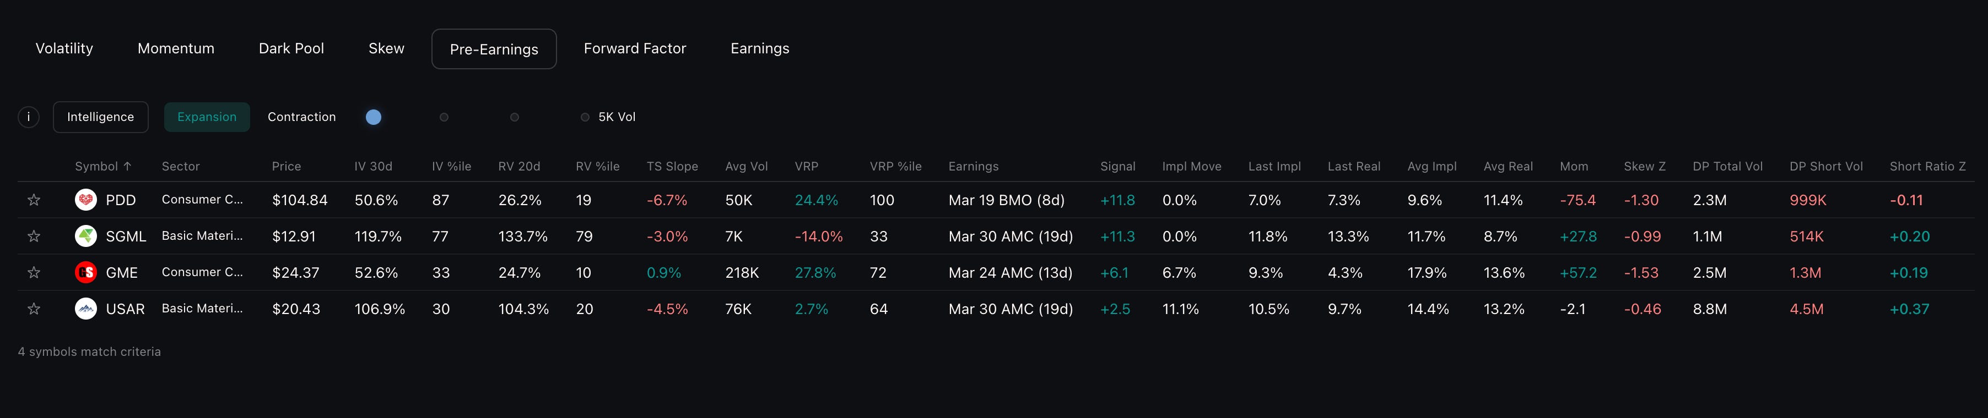Open the Dark Pool tab

tap(291, 48)
